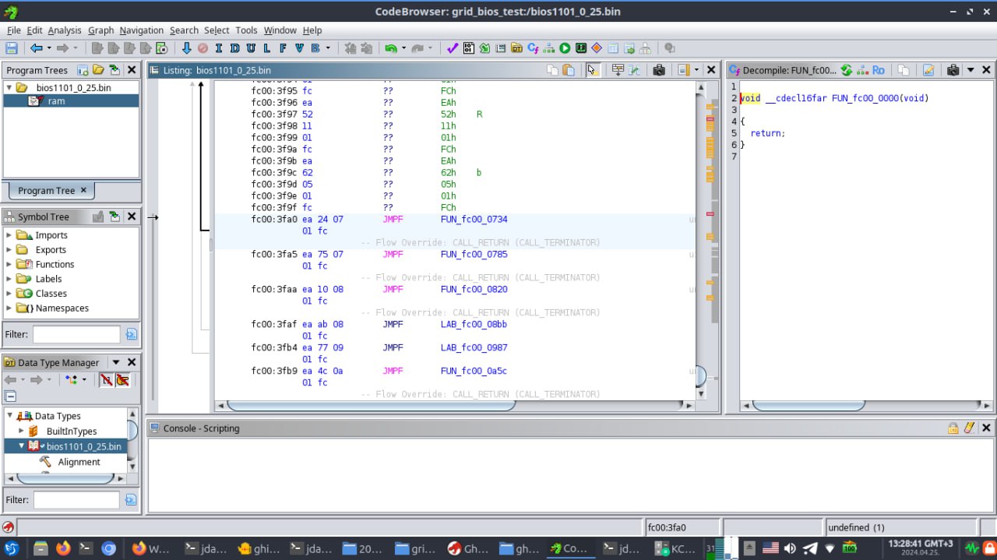The height and width of the screenshot is (560, 997).
Task: Toggle mouse hover mode in Listing toolbar
Action: tap(592, 70)
